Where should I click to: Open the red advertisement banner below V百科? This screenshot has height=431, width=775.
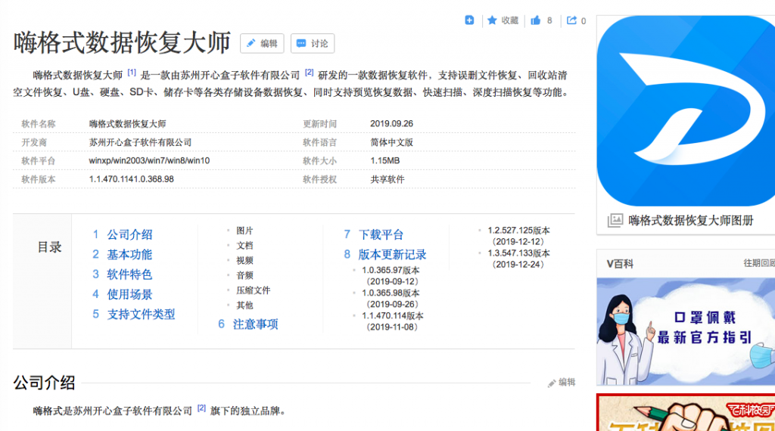tap(686, 412)
